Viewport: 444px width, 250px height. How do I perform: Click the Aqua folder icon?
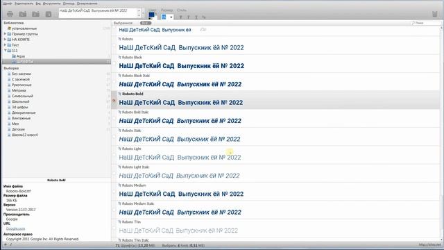(x=14, y=56)
